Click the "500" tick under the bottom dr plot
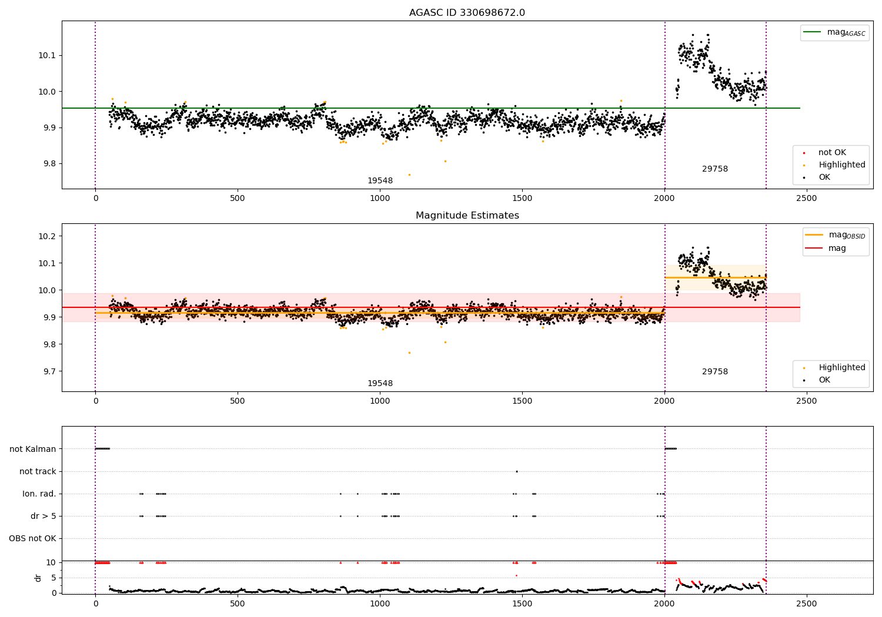Image resolution: width=882 pixels, height=617 pixels. (238, 604)
